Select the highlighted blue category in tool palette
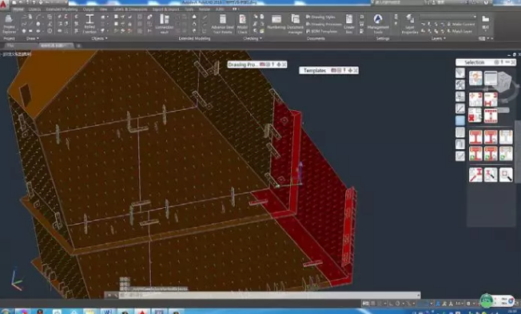Image resolution: width=521 pixels, height=314 pixels. click(x=460, y=120)
